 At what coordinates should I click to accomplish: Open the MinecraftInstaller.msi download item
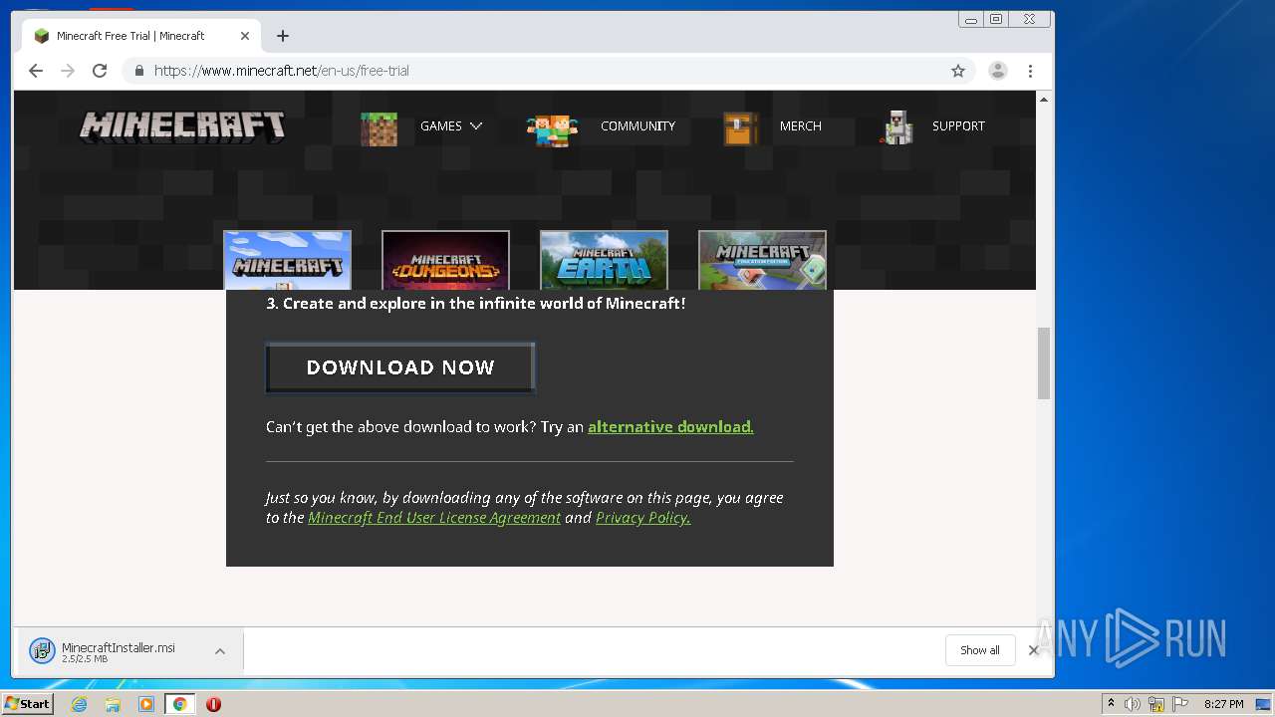coord(118,651)
